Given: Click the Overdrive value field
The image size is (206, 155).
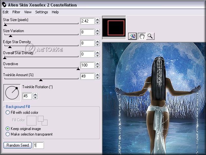Looking at the screenshot, I should tap(87, 65).
